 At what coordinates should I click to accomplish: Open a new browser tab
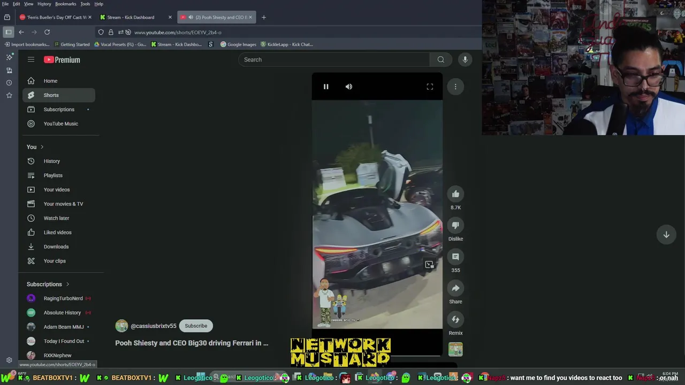pos(263,17)
